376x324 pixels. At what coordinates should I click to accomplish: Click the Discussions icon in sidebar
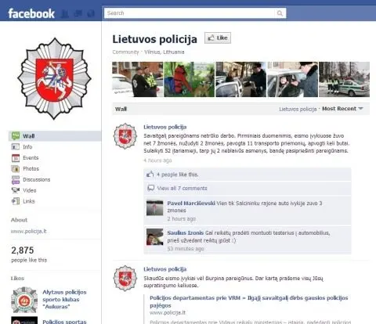pos(16,180)
